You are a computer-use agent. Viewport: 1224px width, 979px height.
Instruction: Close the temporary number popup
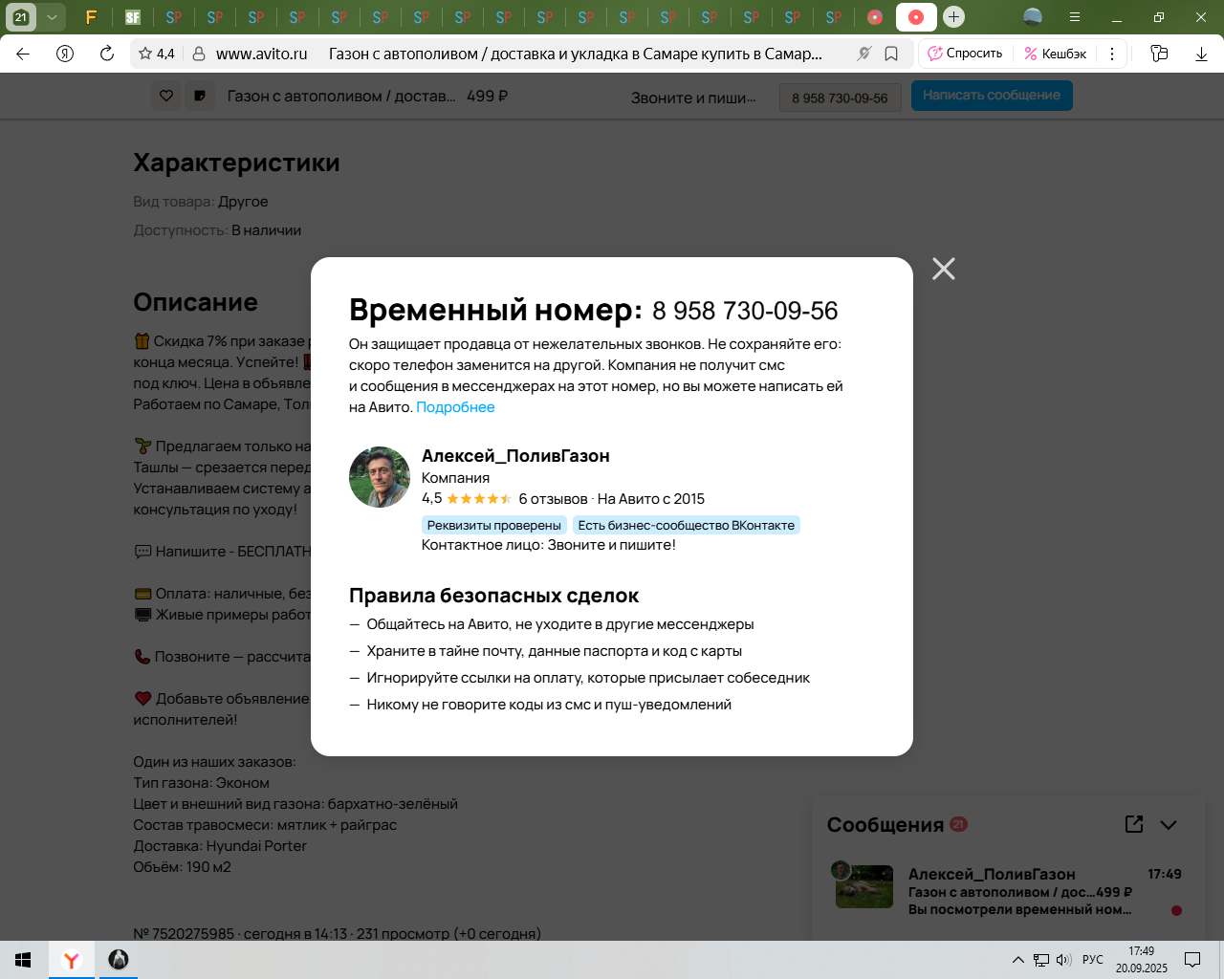point(943,269)
